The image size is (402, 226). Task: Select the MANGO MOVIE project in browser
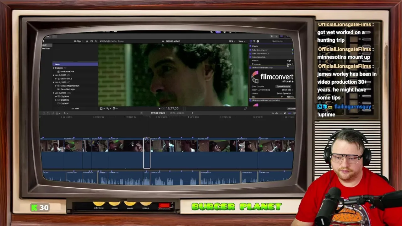(x=67, y=72)
